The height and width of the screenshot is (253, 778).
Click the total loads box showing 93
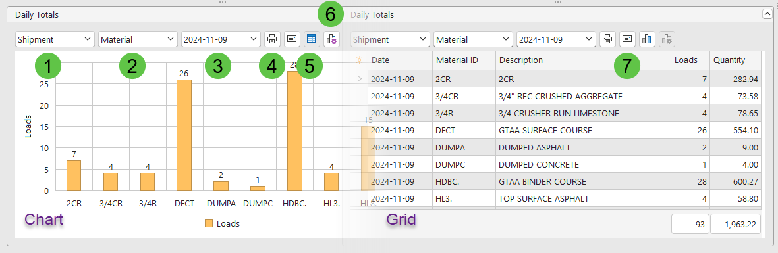690,224
